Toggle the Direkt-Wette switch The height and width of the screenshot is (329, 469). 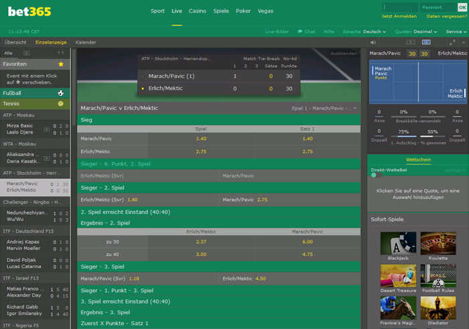coord(377,176)
